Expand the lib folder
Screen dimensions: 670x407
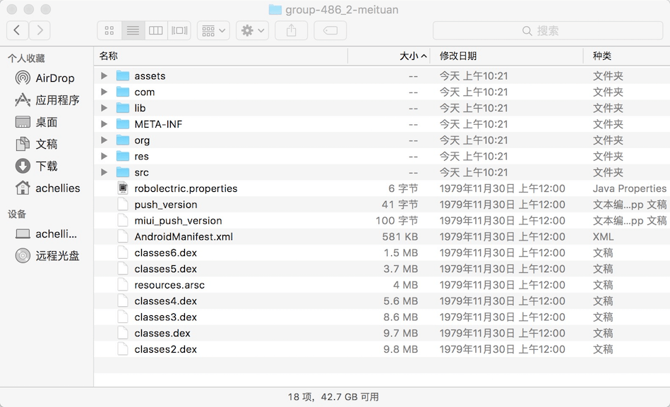104,108
